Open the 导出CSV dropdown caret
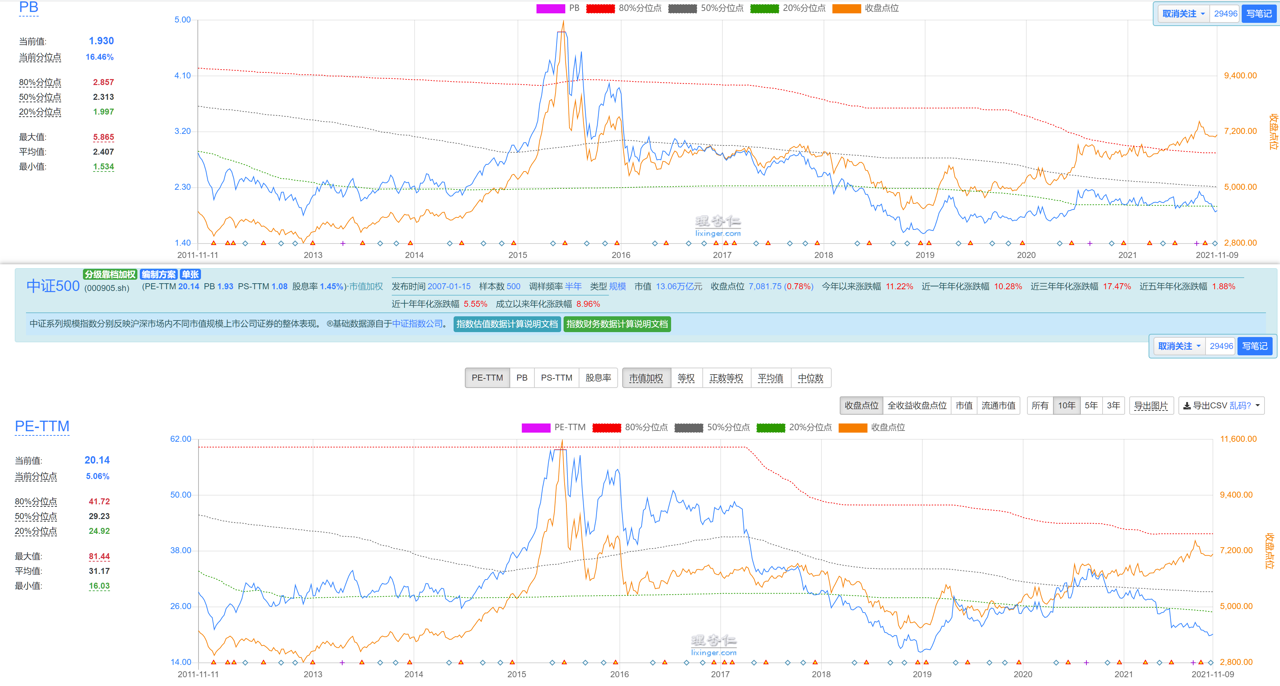This screenshot has width=1280, height=686. coord(1258,406)
